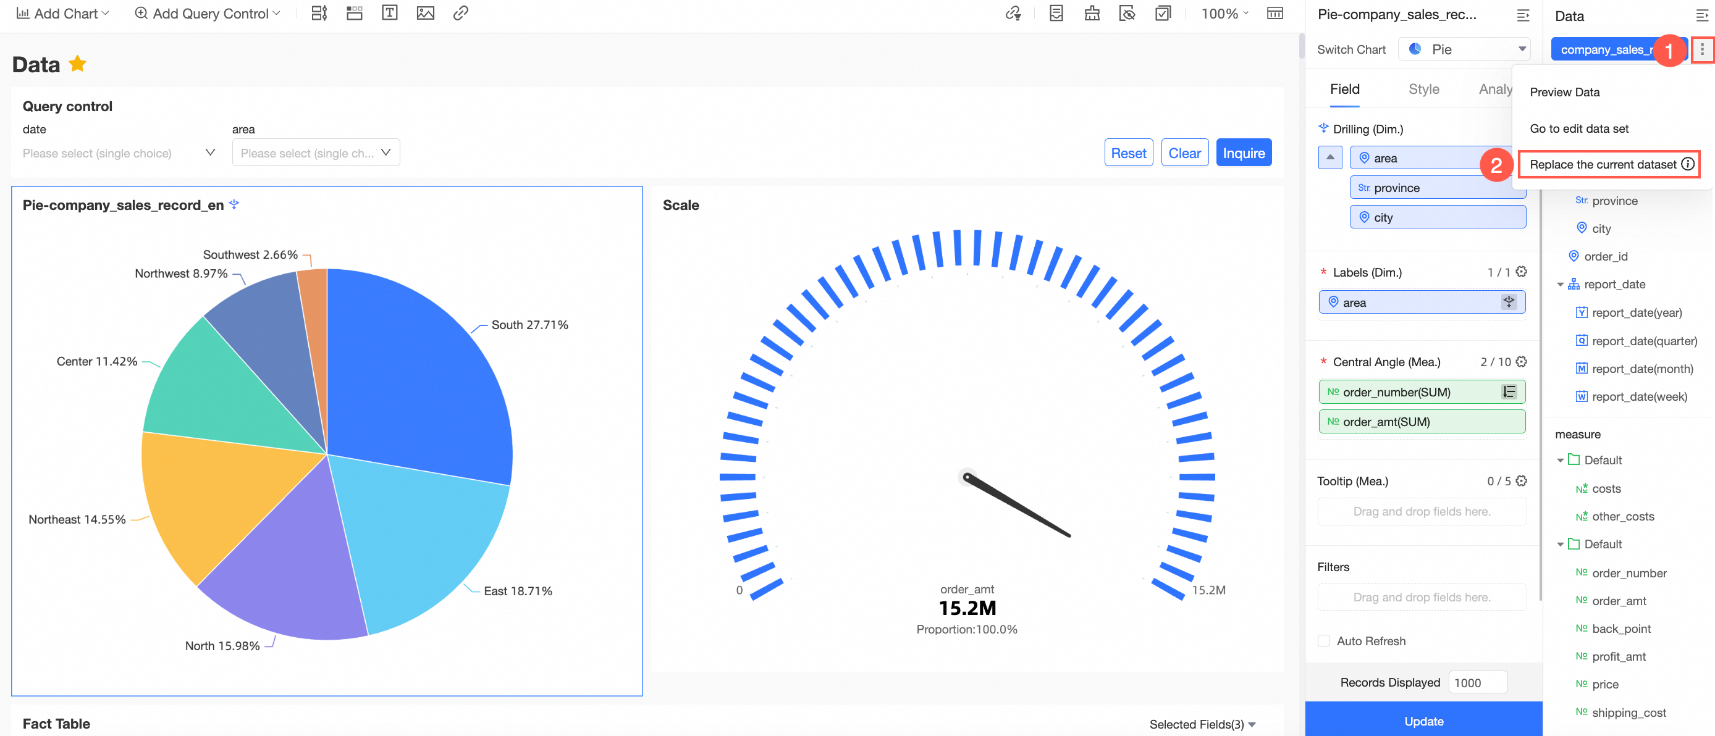
Task: Collapse the Data panel
Action: click(1701, 16)
